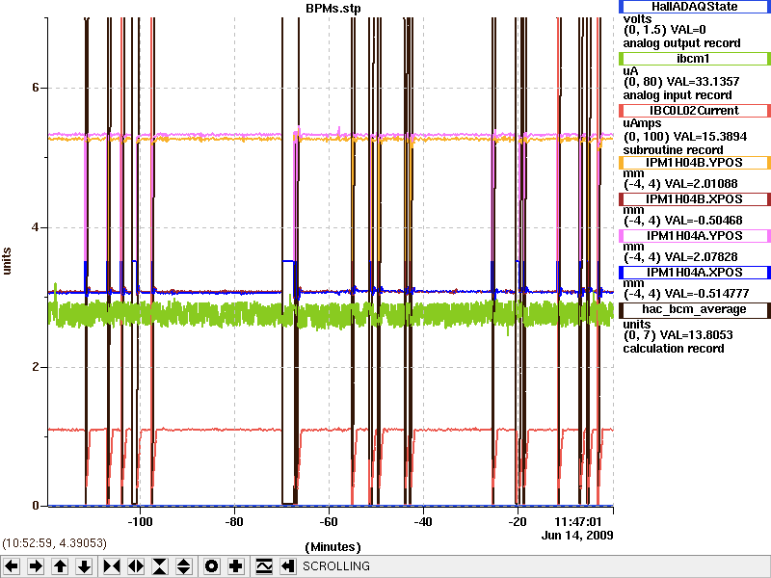This screenshot has width=771, height=578.
Task: Click the circle auto-scale toolbar icon
Action: coord(211,566)
